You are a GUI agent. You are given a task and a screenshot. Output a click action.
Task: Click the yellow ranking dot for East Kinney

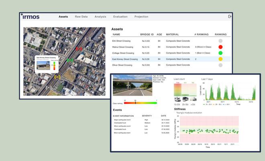[220, 59]
